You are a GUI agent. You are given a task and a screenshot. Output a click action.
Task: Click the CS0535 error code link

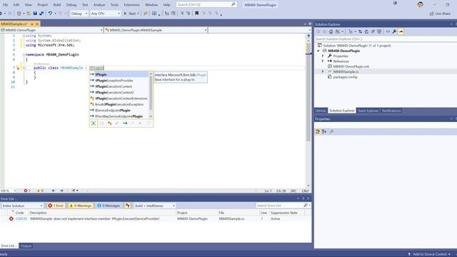click(21, 218)
